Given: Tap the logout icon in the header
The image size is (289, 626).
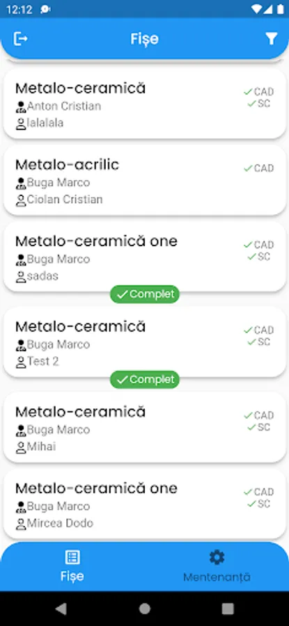Looking at the screenshot, I should (x=21, y=39).
